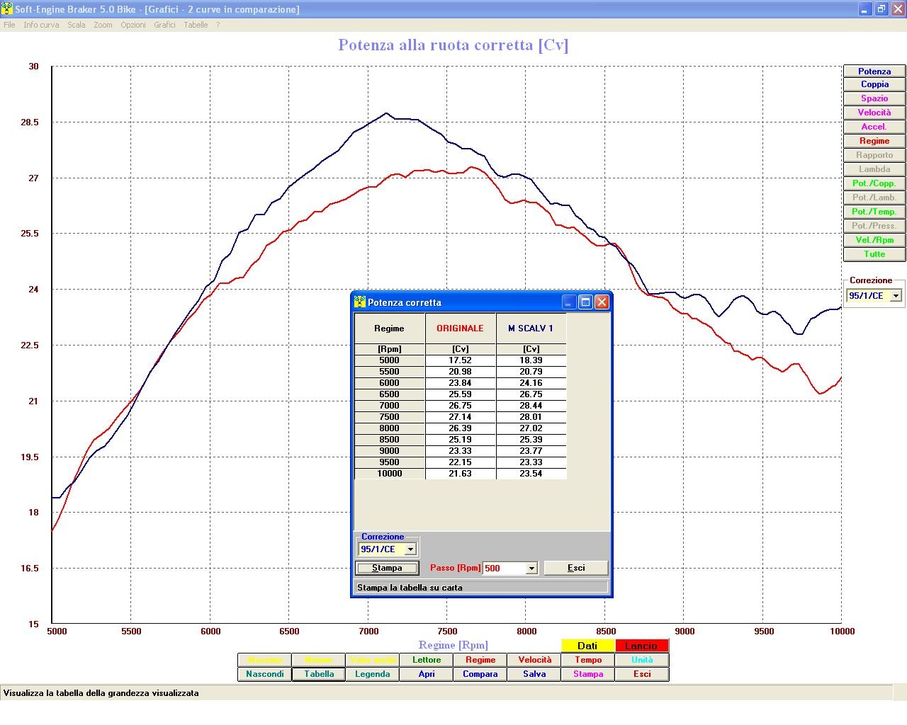
Task: Click the Salva button
Action: 534,674
